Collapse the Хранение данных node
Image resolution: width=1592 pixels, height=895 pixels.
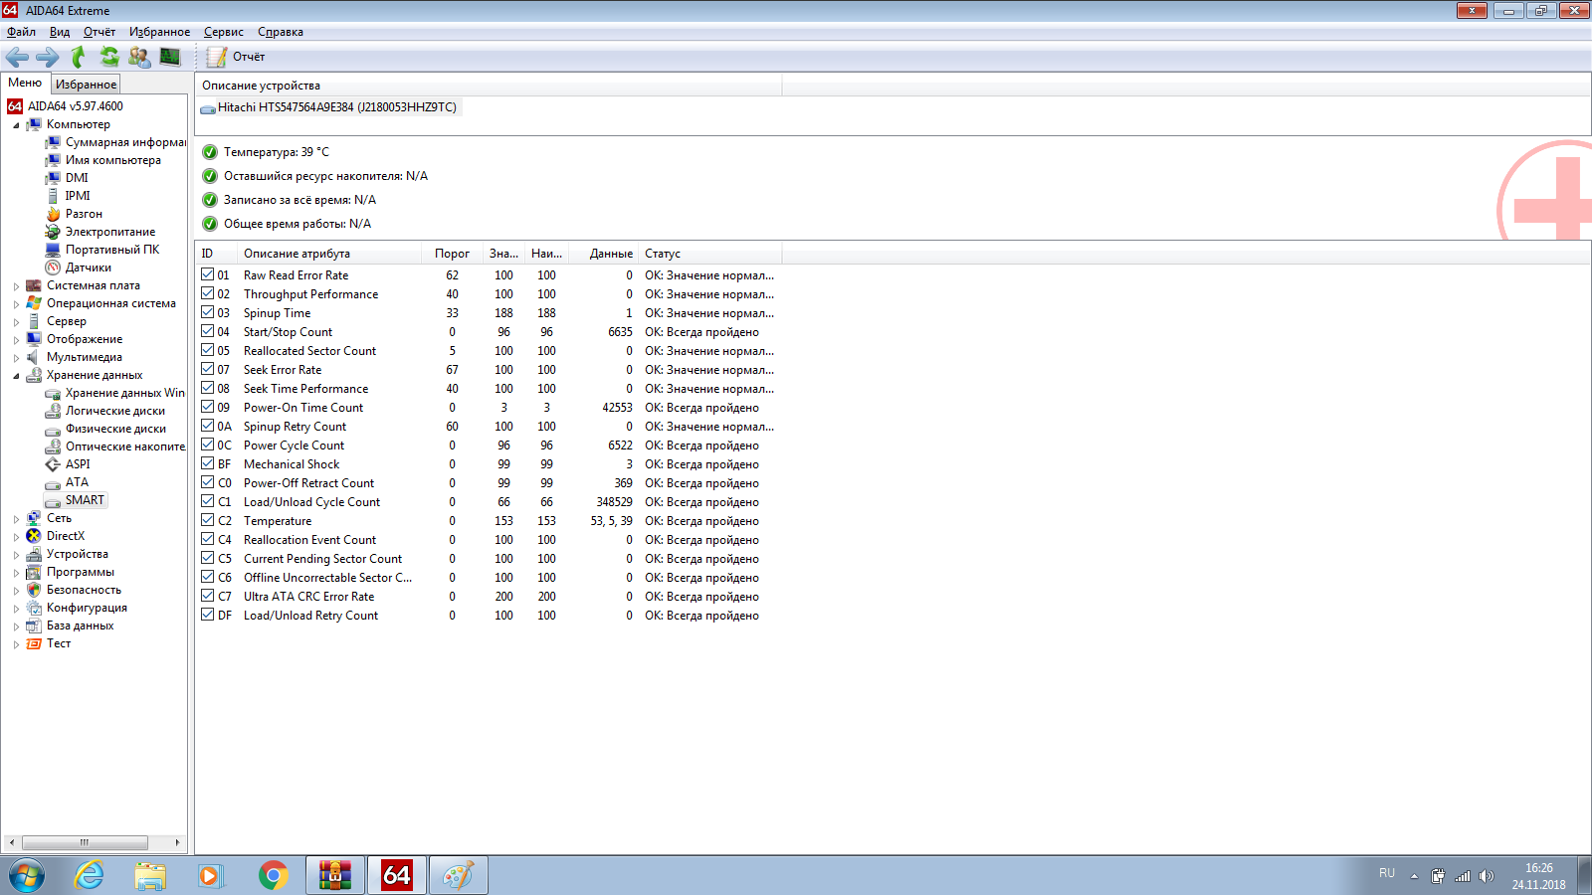pyautogui.click(x=16, y=376)
